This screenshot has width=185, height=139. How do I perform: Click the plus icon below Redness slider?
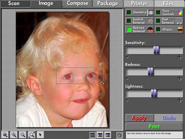(x=180, y=79)
